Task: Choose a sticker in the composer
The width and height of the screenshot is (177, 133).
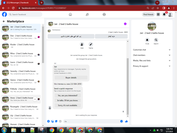Action: 56,121
